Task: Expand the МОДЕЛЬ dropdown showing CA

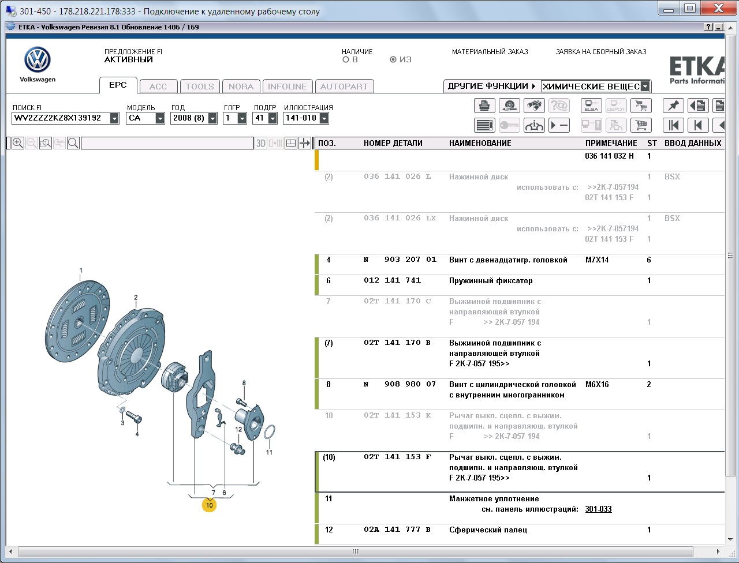Action: [160, 118]
